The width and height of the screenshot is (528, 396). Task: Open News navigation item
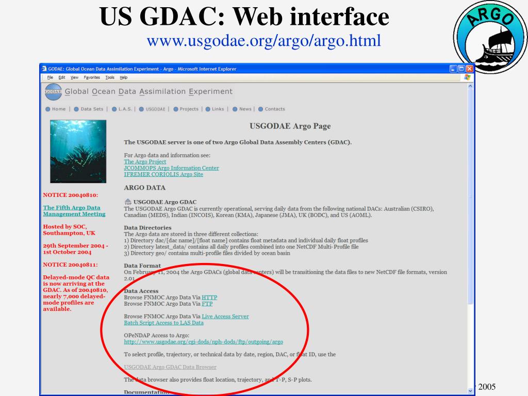245,109
